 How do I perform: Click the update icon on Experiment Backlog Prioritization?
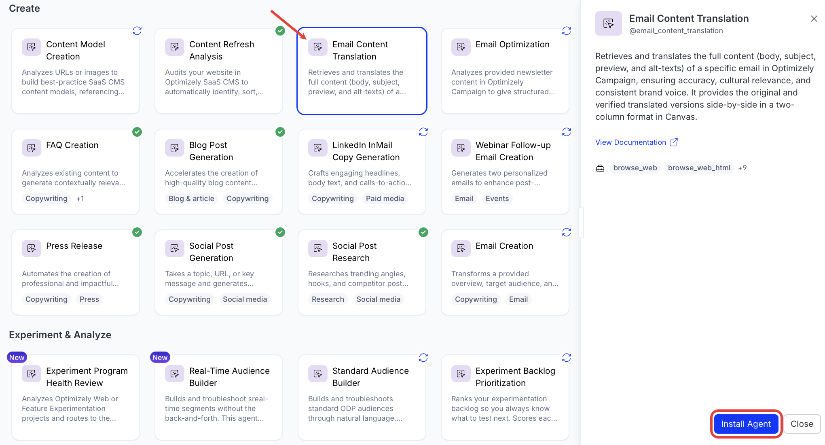tap(567, 358)
